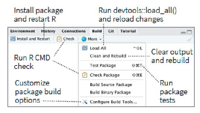
Task: Click the Check button label in toolbar
Action: [x=69, y=39]
